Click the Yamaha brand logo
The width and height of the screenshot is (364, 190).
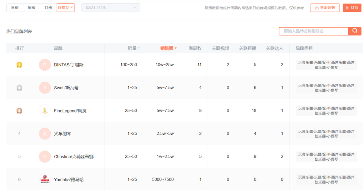click(45, 180)
